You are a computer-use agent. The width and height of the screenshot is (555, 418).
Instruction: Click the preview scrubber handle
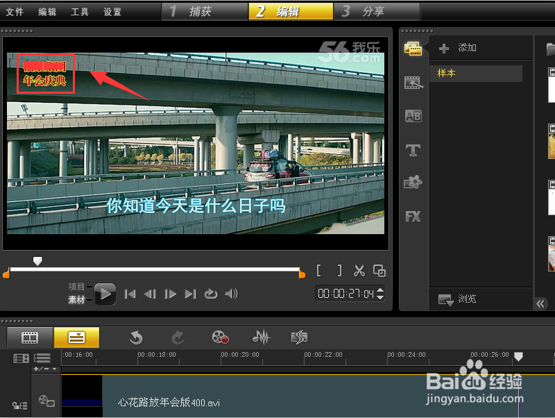(37, 262)
